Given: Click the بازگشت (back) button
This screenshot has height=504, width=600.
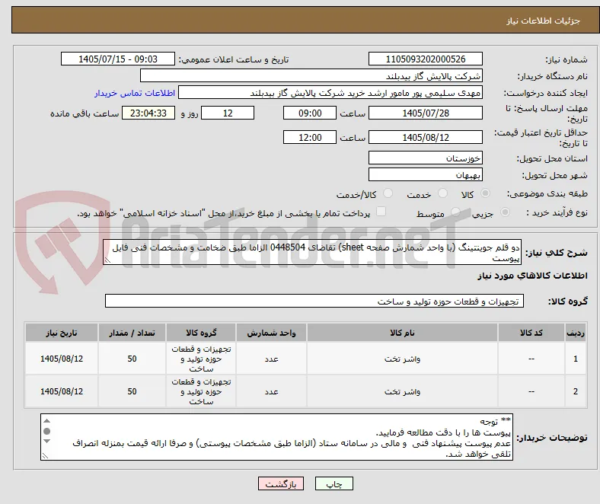Looking at the screenshot, I should tap(281, 483).
